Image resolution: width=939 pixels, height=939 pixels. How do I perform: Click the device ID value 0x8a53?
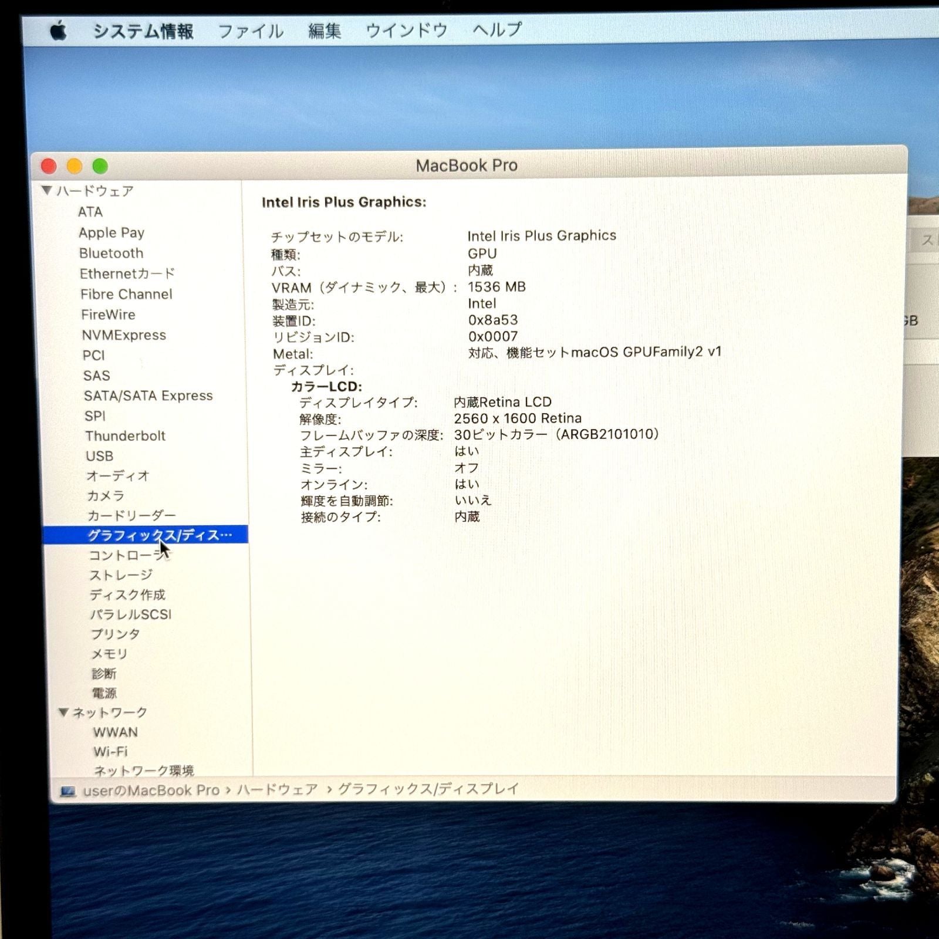493,320
